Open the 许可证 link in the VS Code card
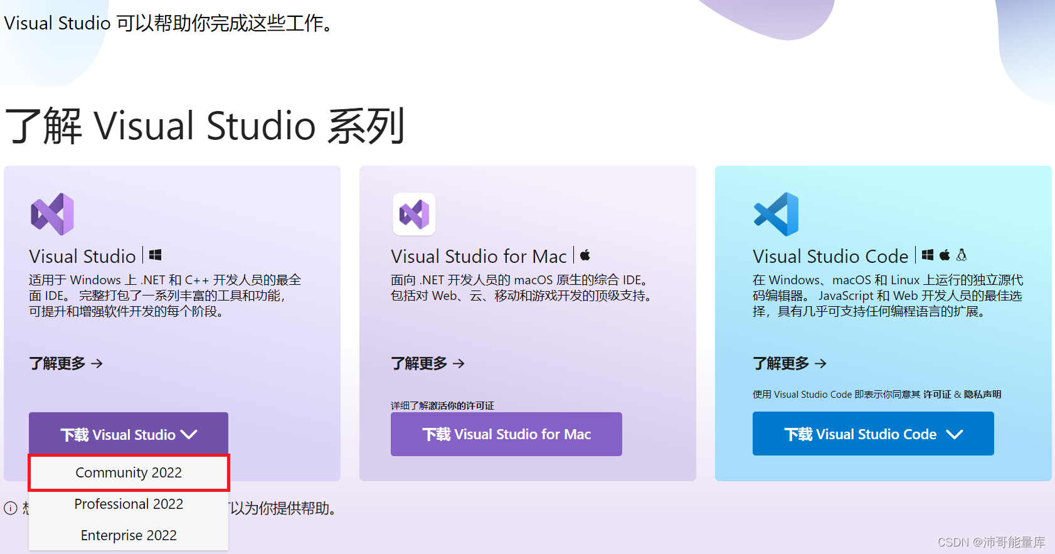The height and width of the screenshot is (554, 1055). (937, 394)
